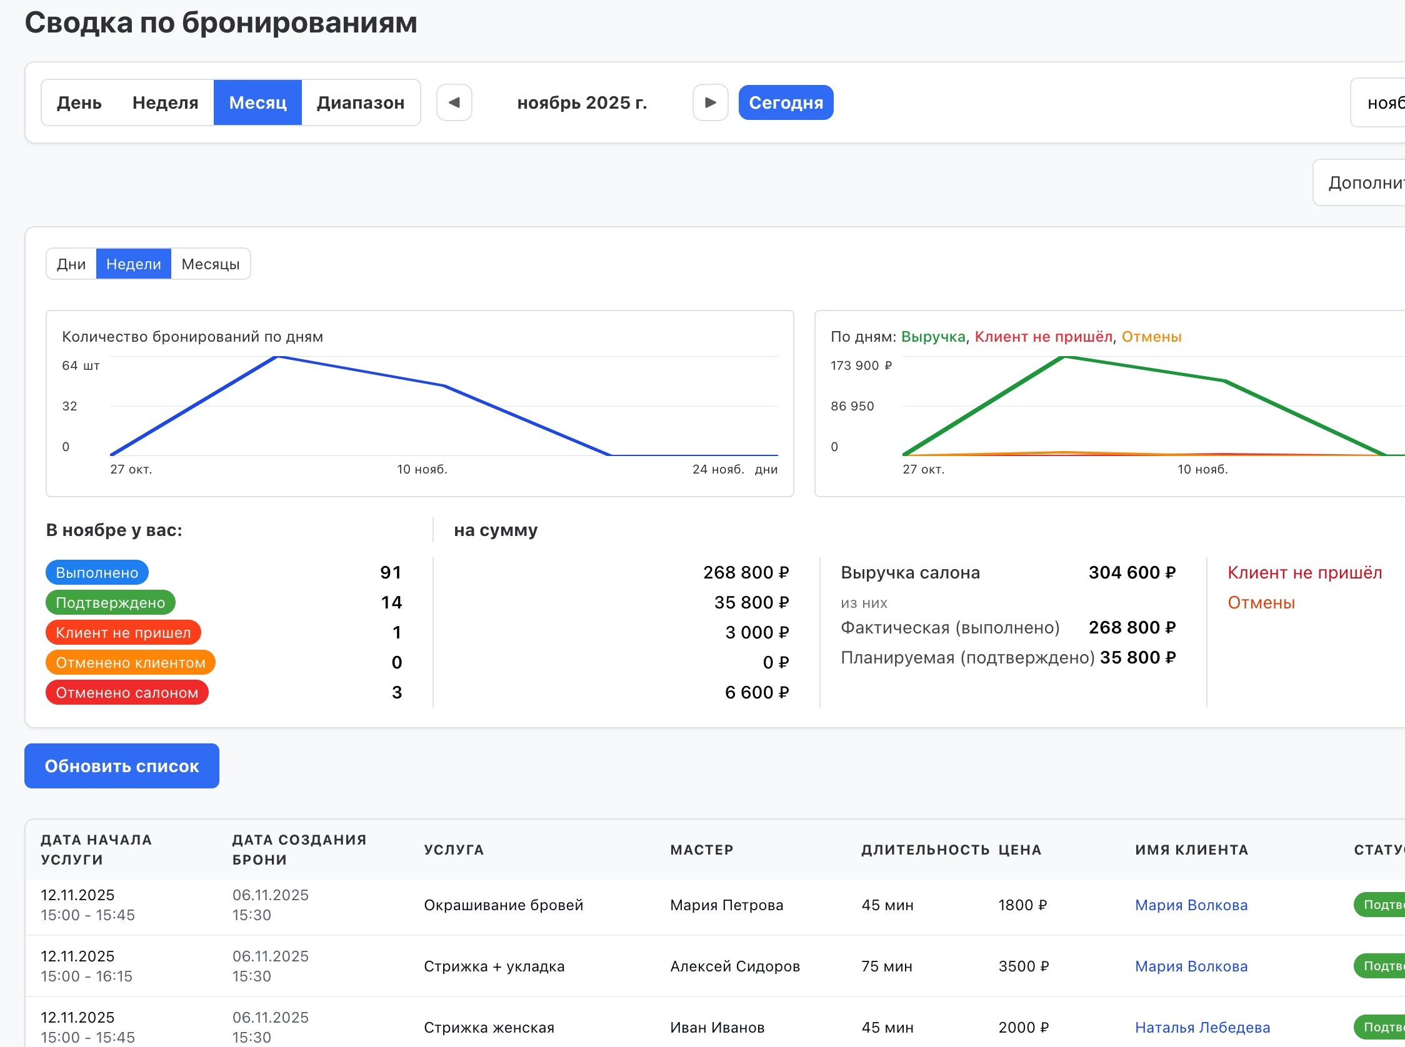Switch period to Неделя
1405x1047 pixels.
click(165, 102)
